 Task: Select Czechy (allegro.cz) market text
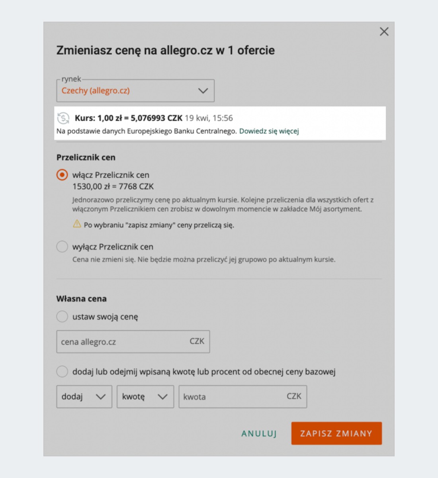pos(96,91)
